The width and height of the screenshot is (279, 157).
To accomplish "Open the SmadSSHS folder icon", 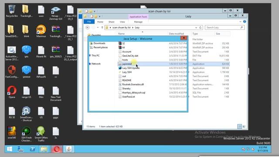I will click(12, 31).
